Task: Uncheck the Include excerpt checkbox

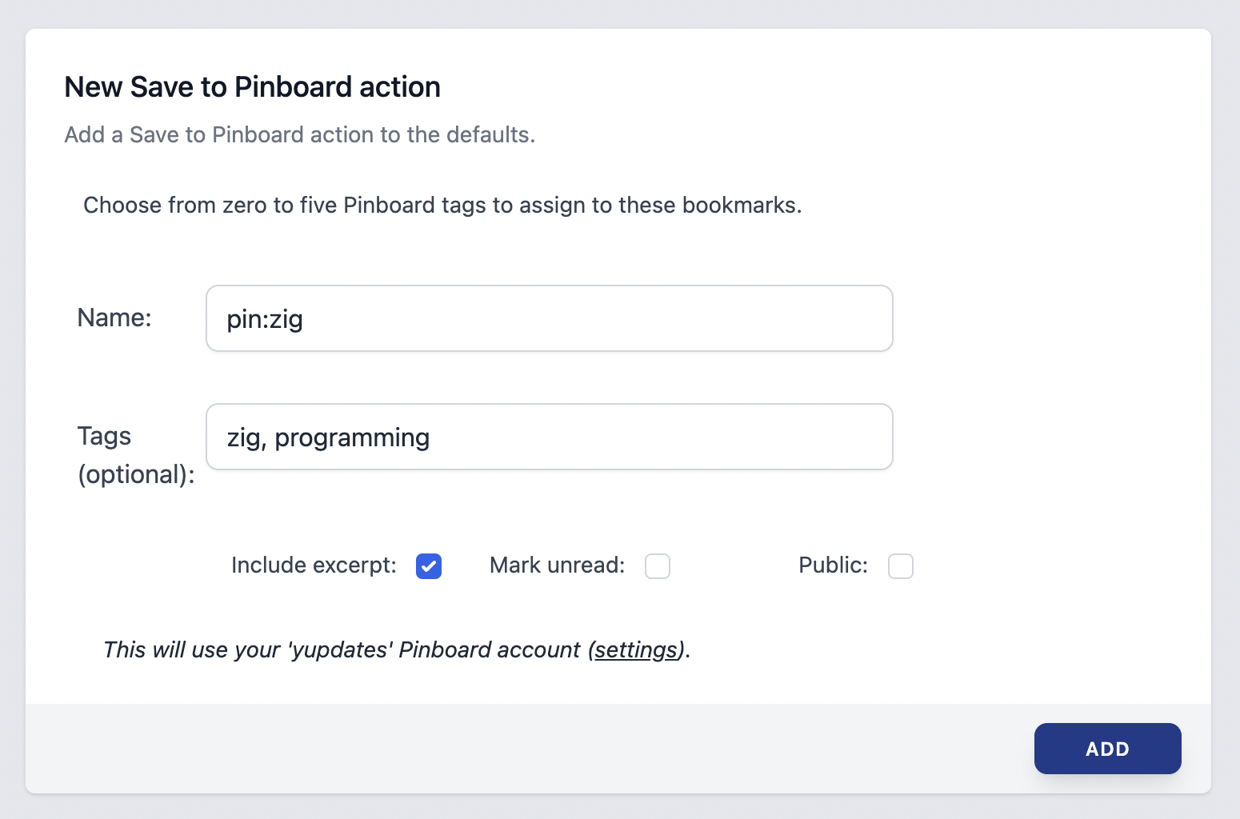Action: point(429,566)
